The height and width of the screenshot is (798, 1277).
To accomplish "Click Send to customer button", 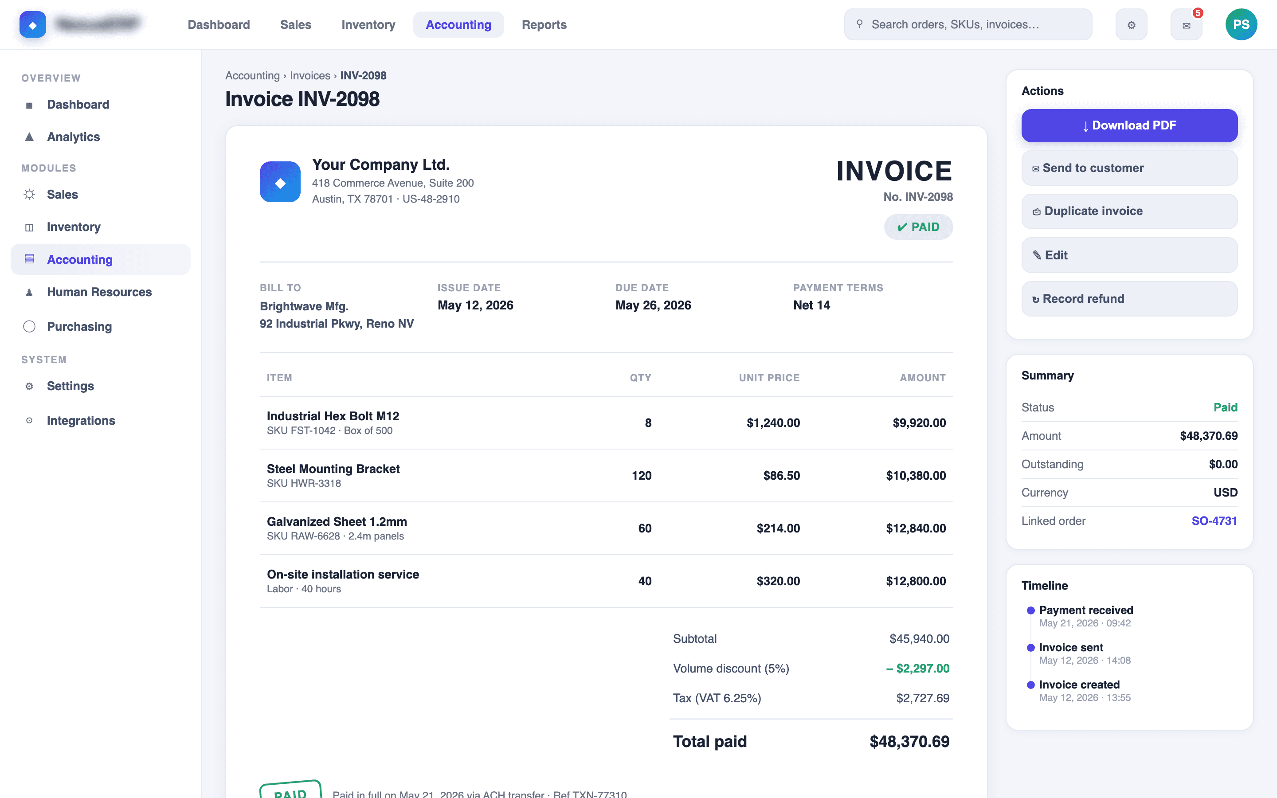I will pyautogui.click(x=1129, y=168).
